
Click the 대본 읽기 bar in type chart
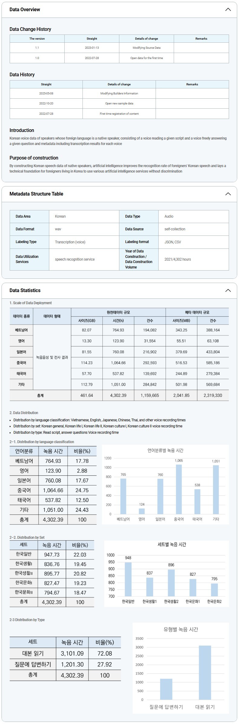tap(205, 672)
